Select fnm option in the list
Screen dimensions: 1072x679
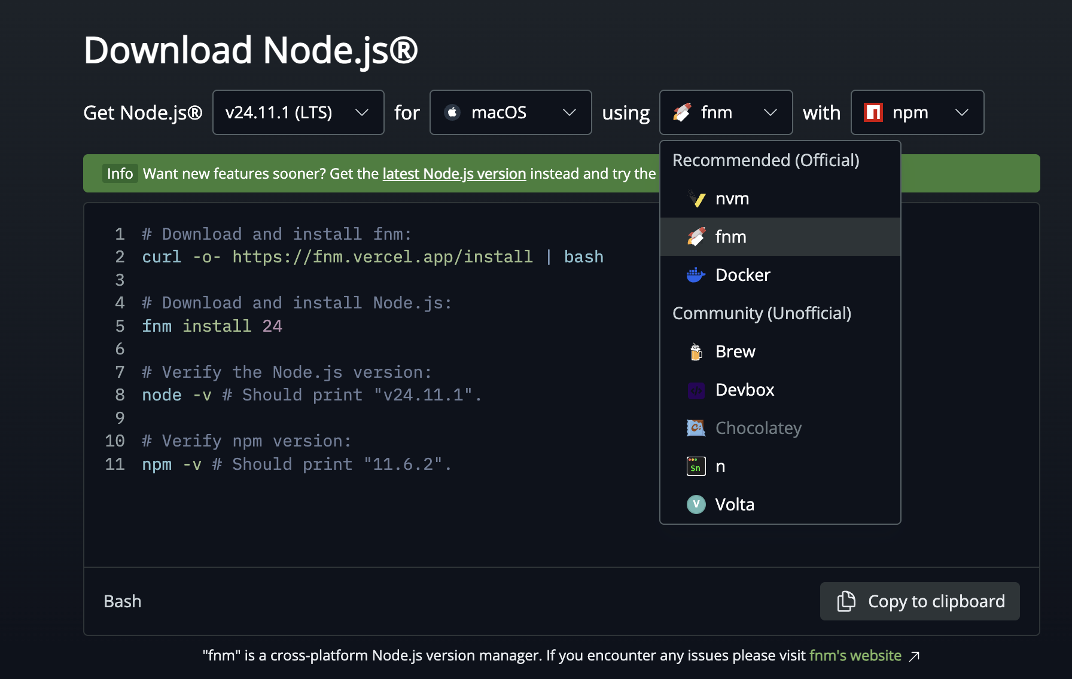pos(780,237)
